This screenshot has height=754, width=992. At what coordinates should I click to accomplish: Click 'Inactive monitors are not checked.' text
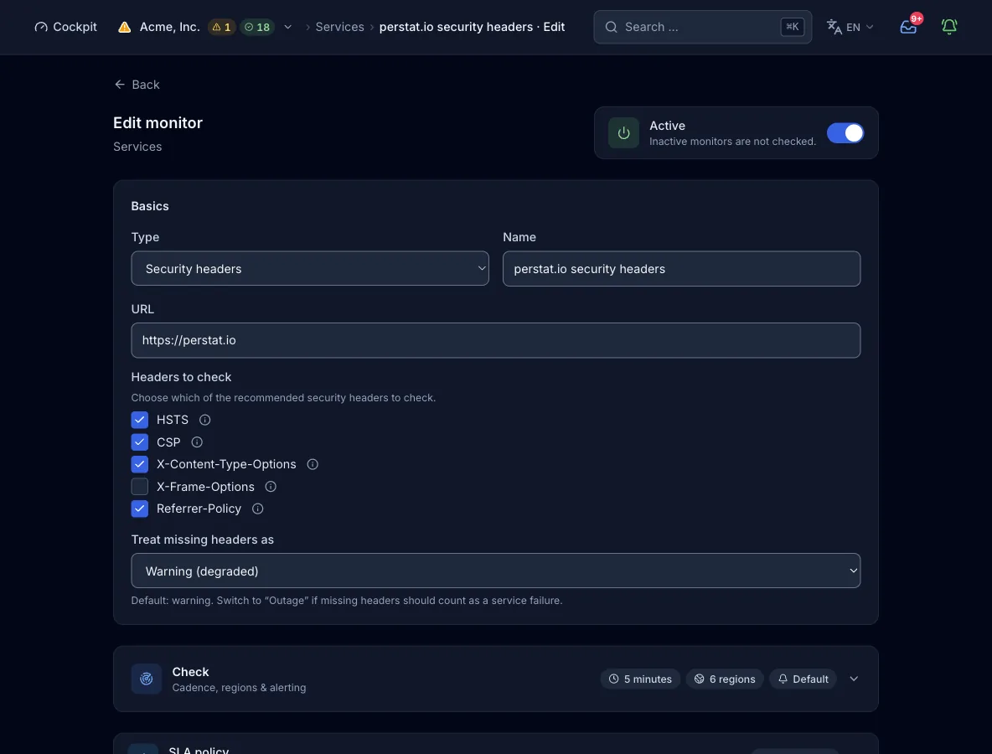point(732,141)
